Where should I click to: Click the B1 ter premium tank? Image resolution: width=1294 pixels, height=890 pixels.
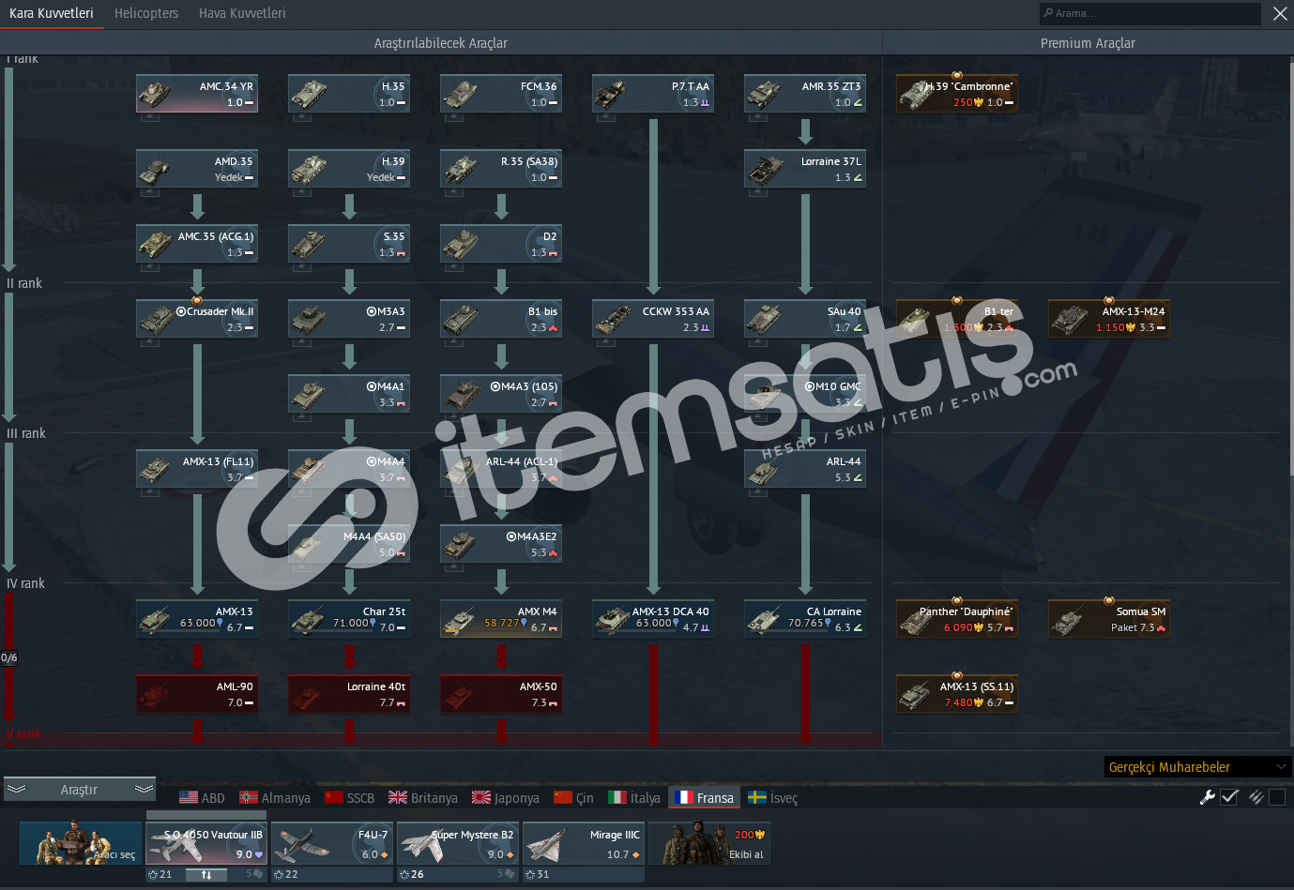pyautogui.click(x=957, y=319)
